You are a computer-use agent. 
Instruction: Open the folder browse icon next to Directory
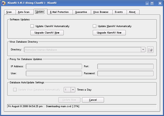(150, 50)
